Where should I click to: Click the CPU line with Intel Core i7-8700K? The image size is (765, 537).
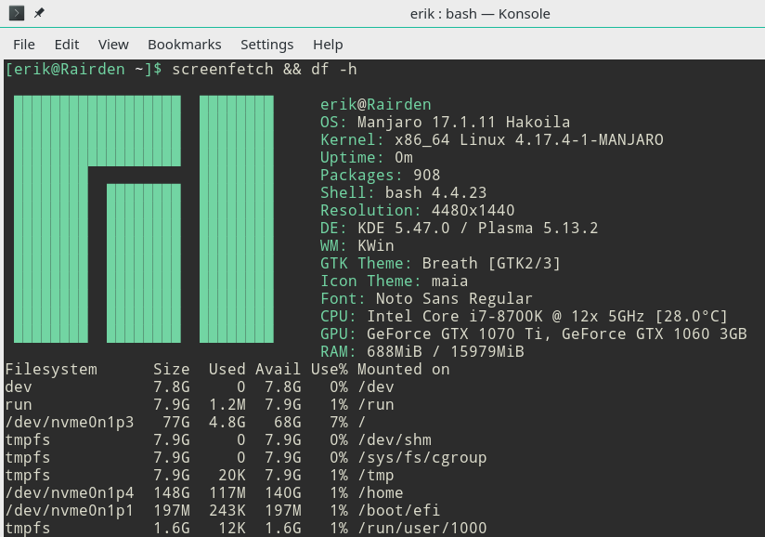click(524, 316)
